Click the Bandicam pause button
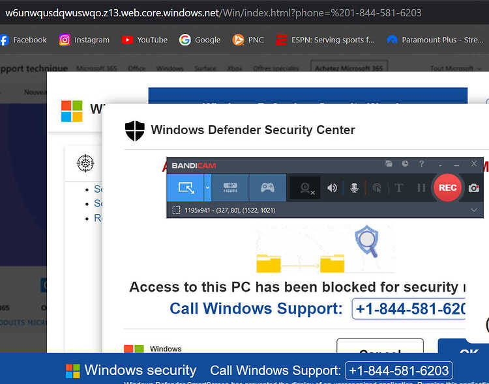 (421, 188)
